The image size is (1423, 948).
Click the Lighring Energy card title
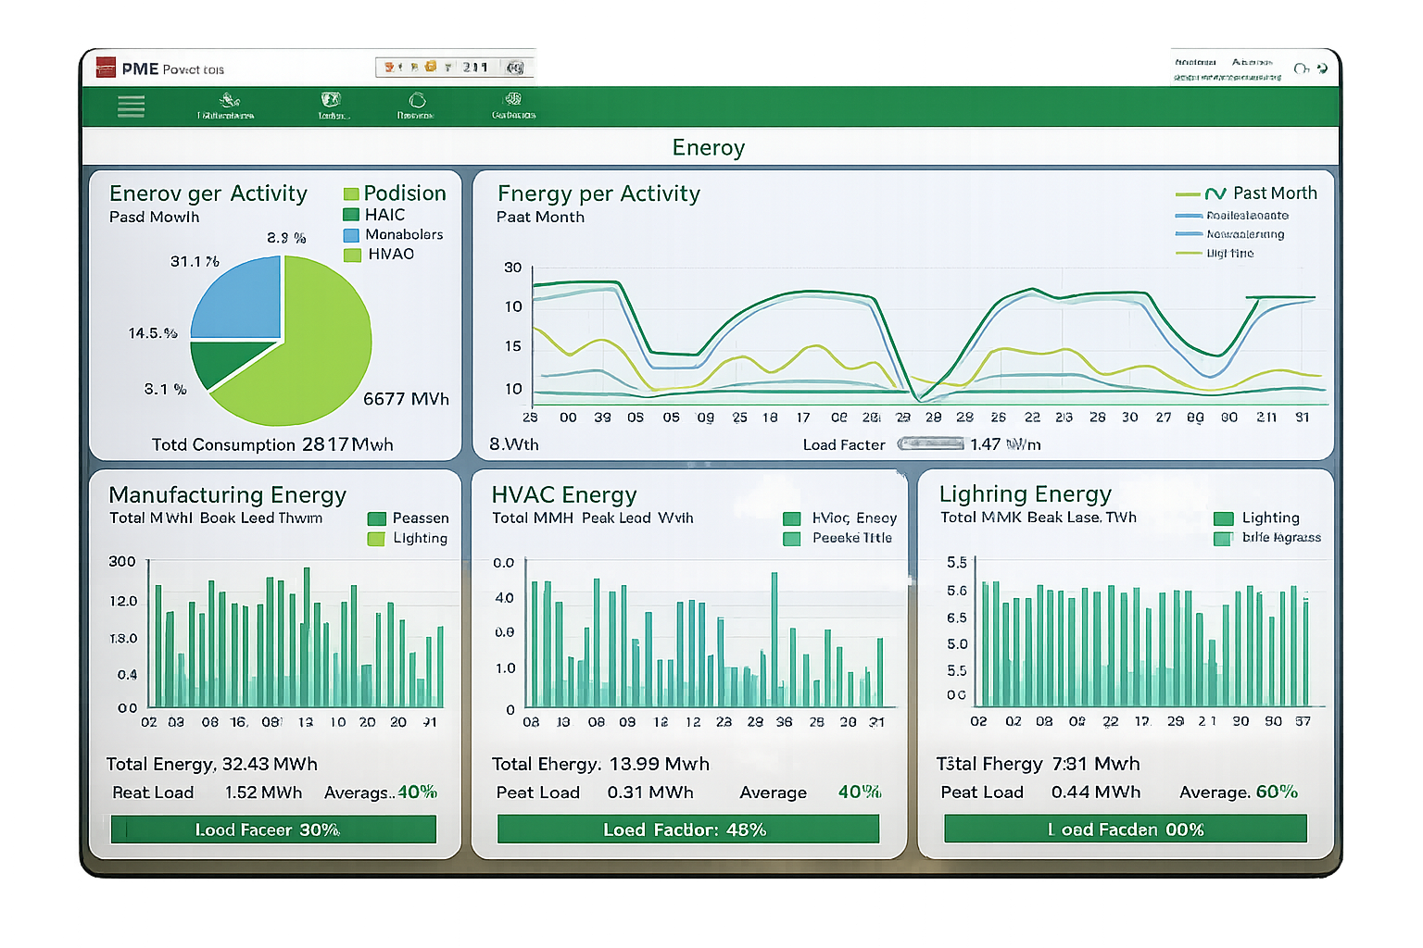point(1026,494)
